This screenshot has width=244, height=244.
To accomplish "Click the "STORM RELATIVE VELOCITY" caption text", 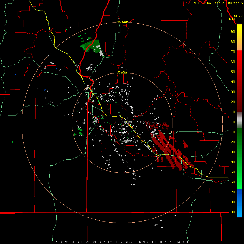I will (x=84, y=242).
